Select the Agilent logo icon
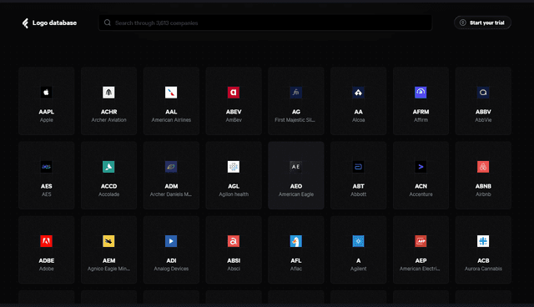The image size is (534, 307). click(x=358, y=241)
